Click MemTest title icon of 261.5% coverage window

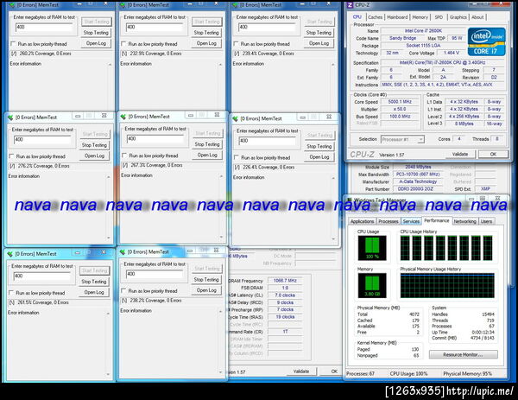coord(9,254)
